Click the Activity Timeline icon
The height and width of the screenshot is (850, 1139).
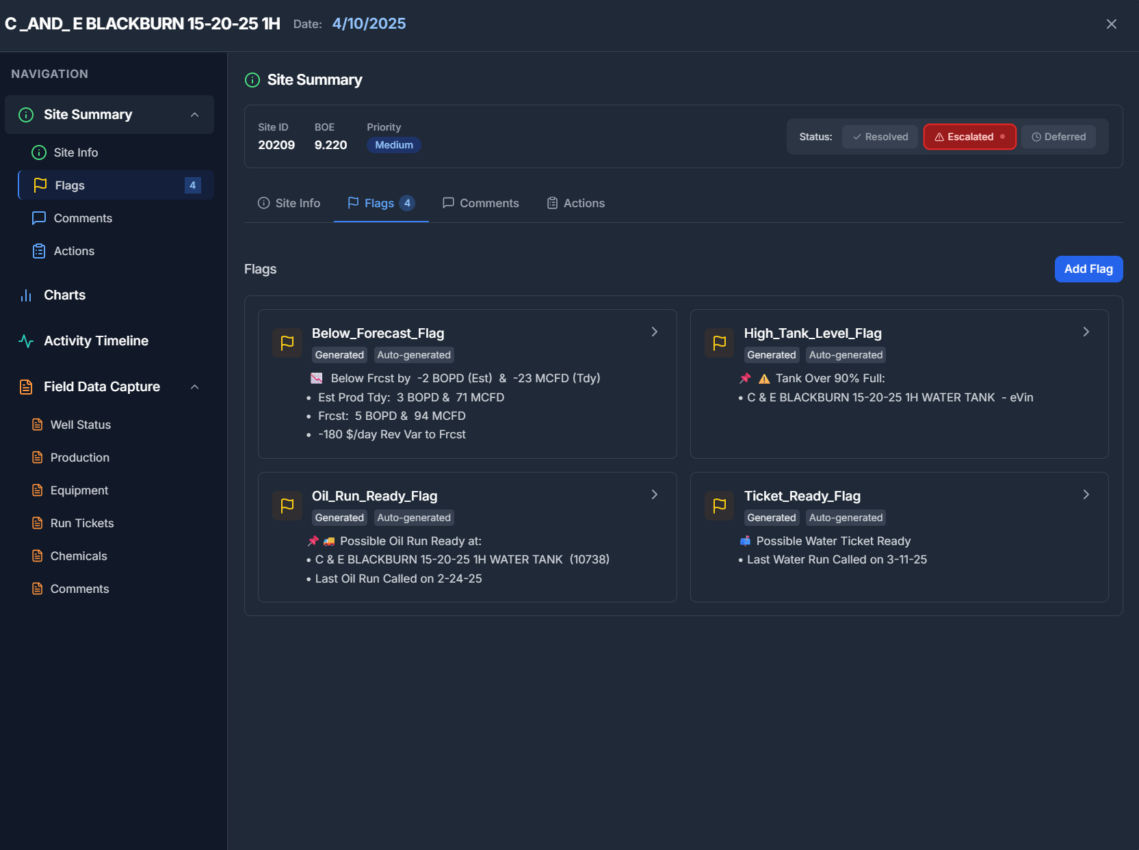(x=25, y=341)
